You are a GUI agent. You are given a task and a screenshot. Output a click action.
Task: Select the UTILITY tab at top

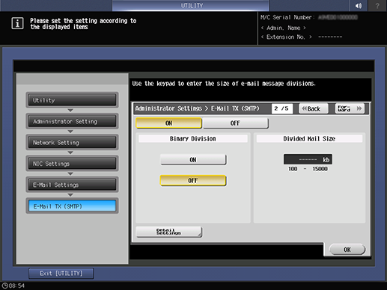click(x=191, y=5)
